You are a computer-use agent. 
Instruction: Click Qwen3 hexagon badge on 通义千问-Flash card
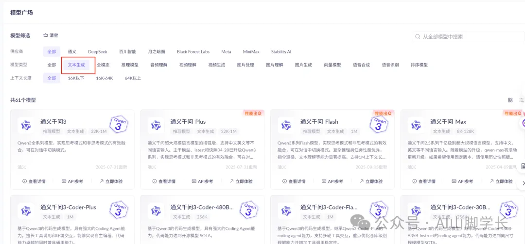tap(379, 124)
